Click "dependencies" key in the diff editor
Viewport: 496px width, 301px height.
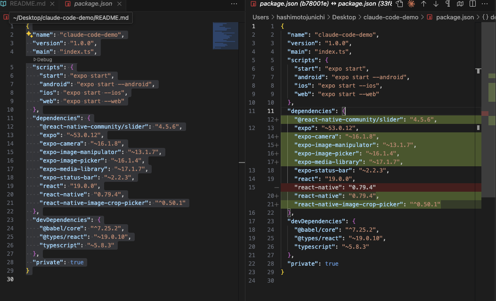coord(311,111)
